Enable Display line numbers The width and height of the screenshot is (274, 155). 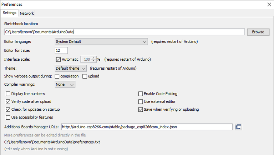[x=8, y=94]
